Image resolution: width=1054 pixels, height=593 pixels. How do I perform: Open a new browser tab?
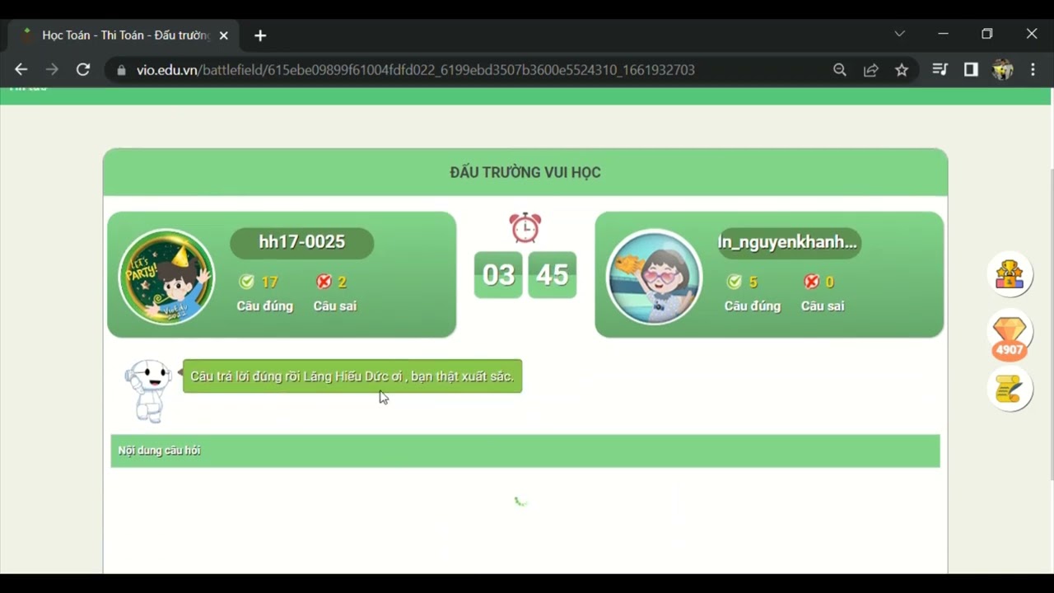260,35
